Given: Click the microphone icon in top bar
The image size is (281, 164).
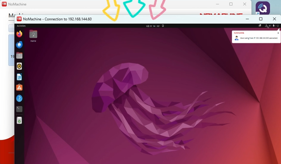Looking at the screenshot, I should pos(274,26).
